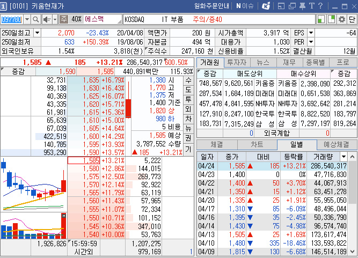Image resolution: width=358 pixels, height=258 pixels.
Task: Switch to the 체결 tab
Action: pyautogui.click(x=217, y=144)
